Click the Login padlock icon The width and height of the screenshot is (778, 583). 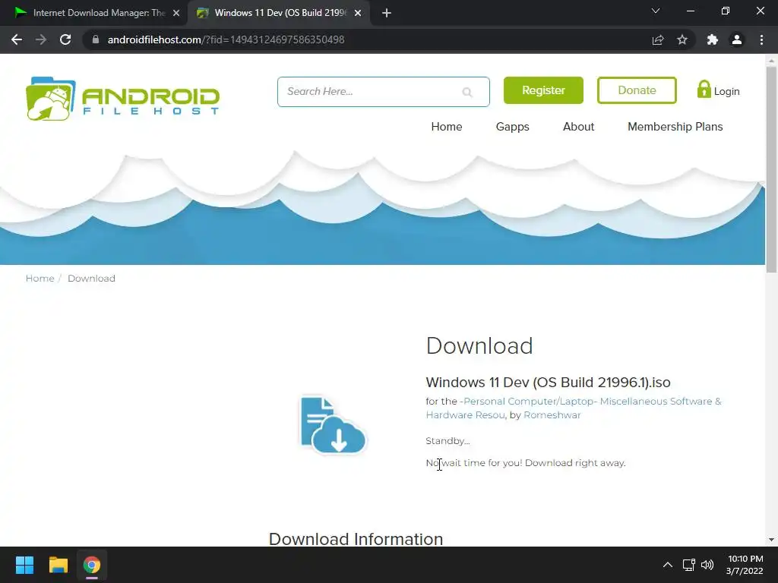[704, 90]
